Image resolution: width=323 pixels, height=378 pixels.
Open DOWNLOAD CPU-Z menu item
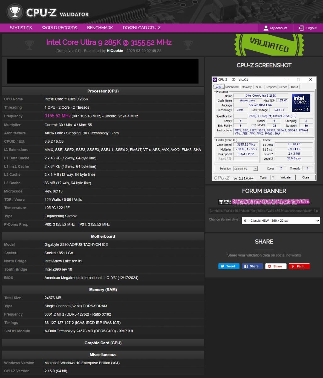tap(142, 28)
